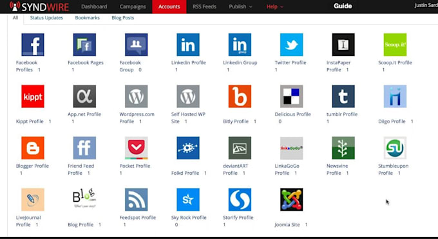Click the Twitter Profile label
438x239 pixels.
tap(290, 63)
